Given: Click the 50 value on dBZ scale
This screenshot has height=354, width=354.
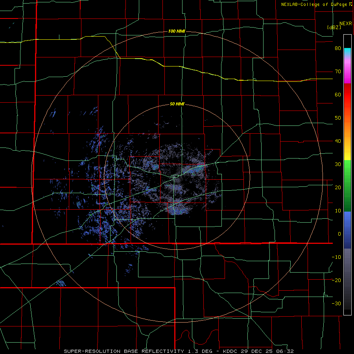Looking at the screenshot, I should 338,118.
